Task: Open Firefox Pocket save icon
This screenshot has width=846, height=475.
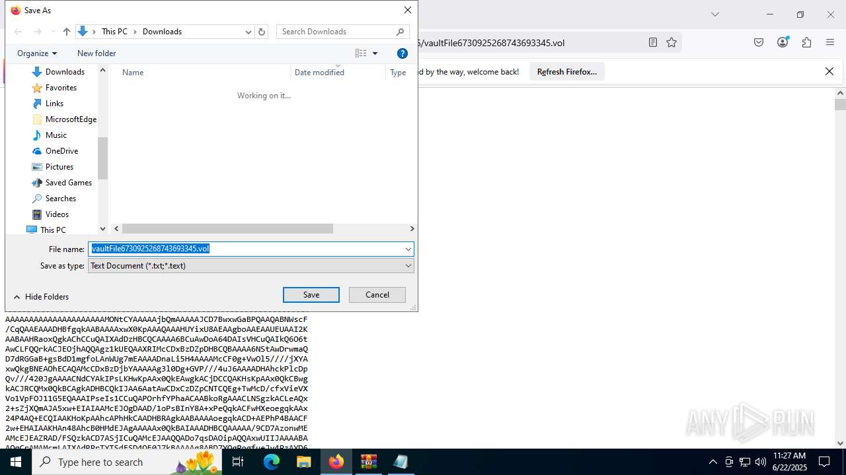Action: point(759,42)
